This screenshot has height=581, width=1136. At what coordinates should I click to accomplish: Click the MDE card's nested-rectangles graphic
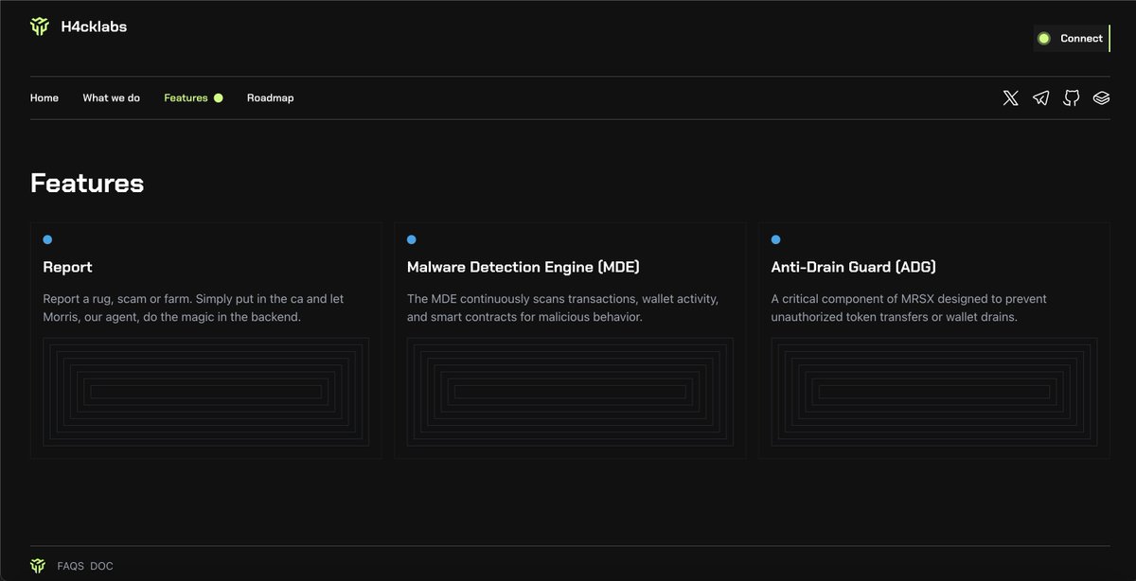pyautogui.click(x=570, y=392)
